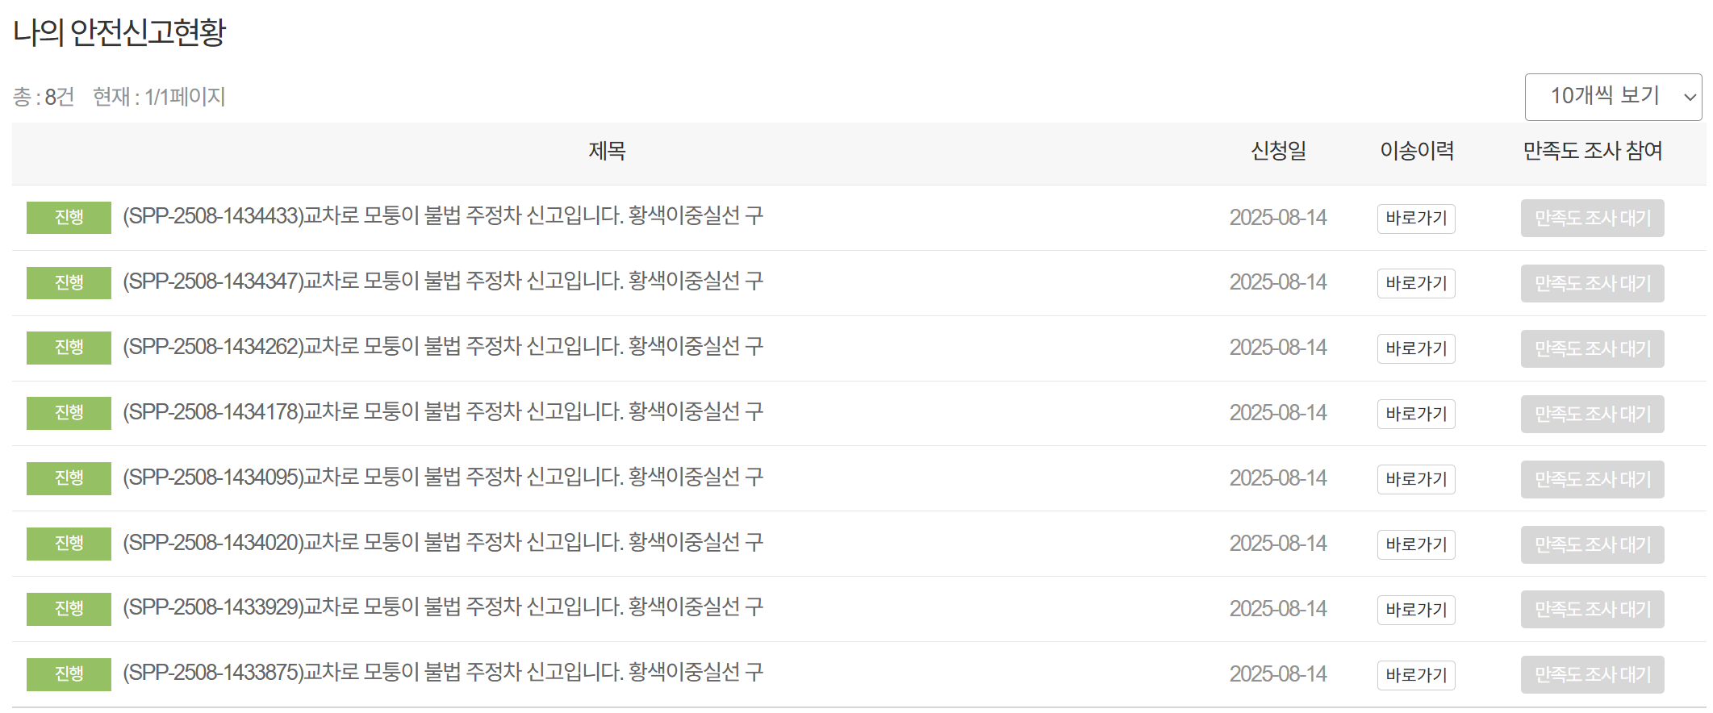Select the bottom SPP-2508-1433875 report title
The height and width of the screenshot is (713, 1713).
pos(441,674)
